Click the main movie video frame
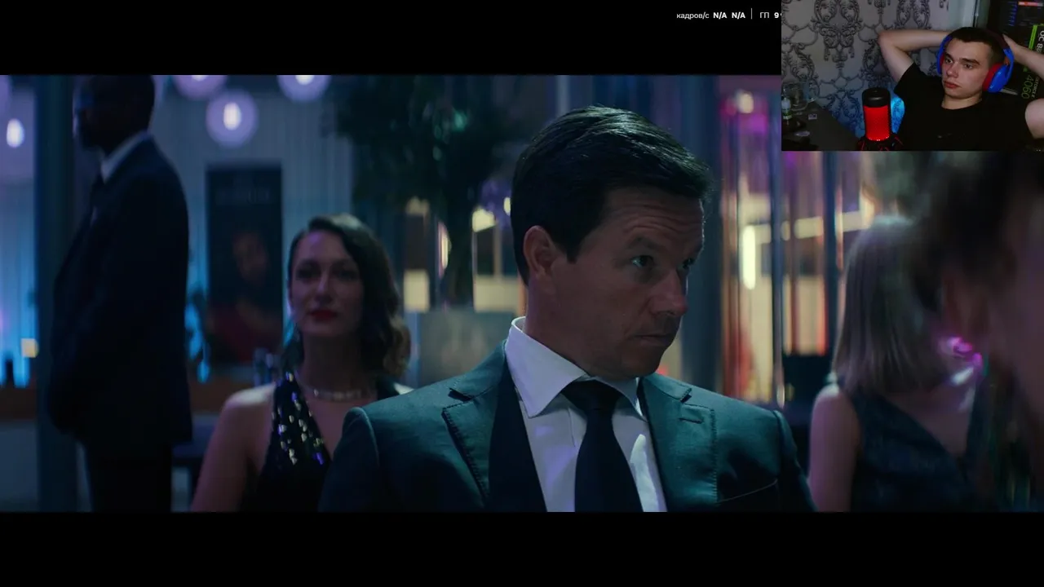This screenshot has height=587, width=1044. click(522, 293)
